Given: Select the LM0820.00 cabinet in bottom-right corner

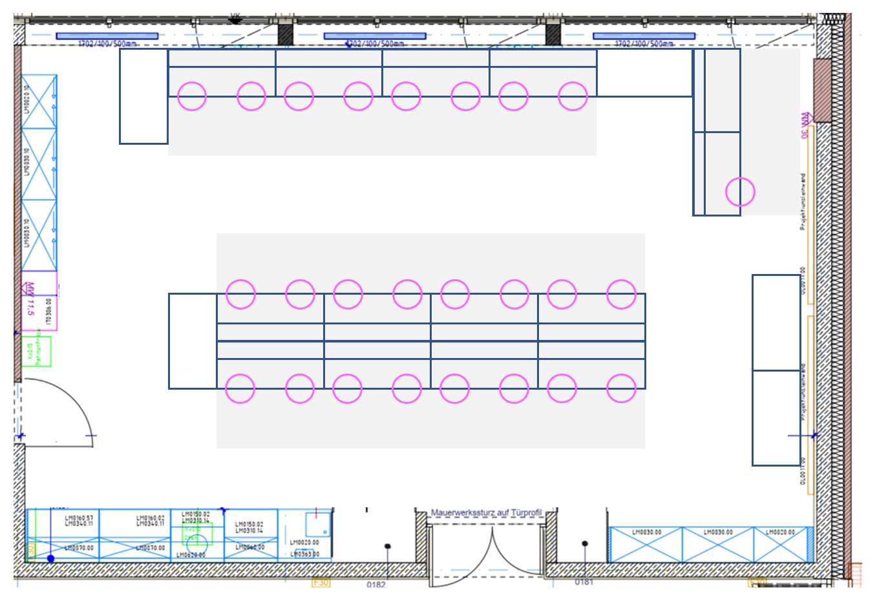Looking at the screenshot, I should tap(782, 544).
